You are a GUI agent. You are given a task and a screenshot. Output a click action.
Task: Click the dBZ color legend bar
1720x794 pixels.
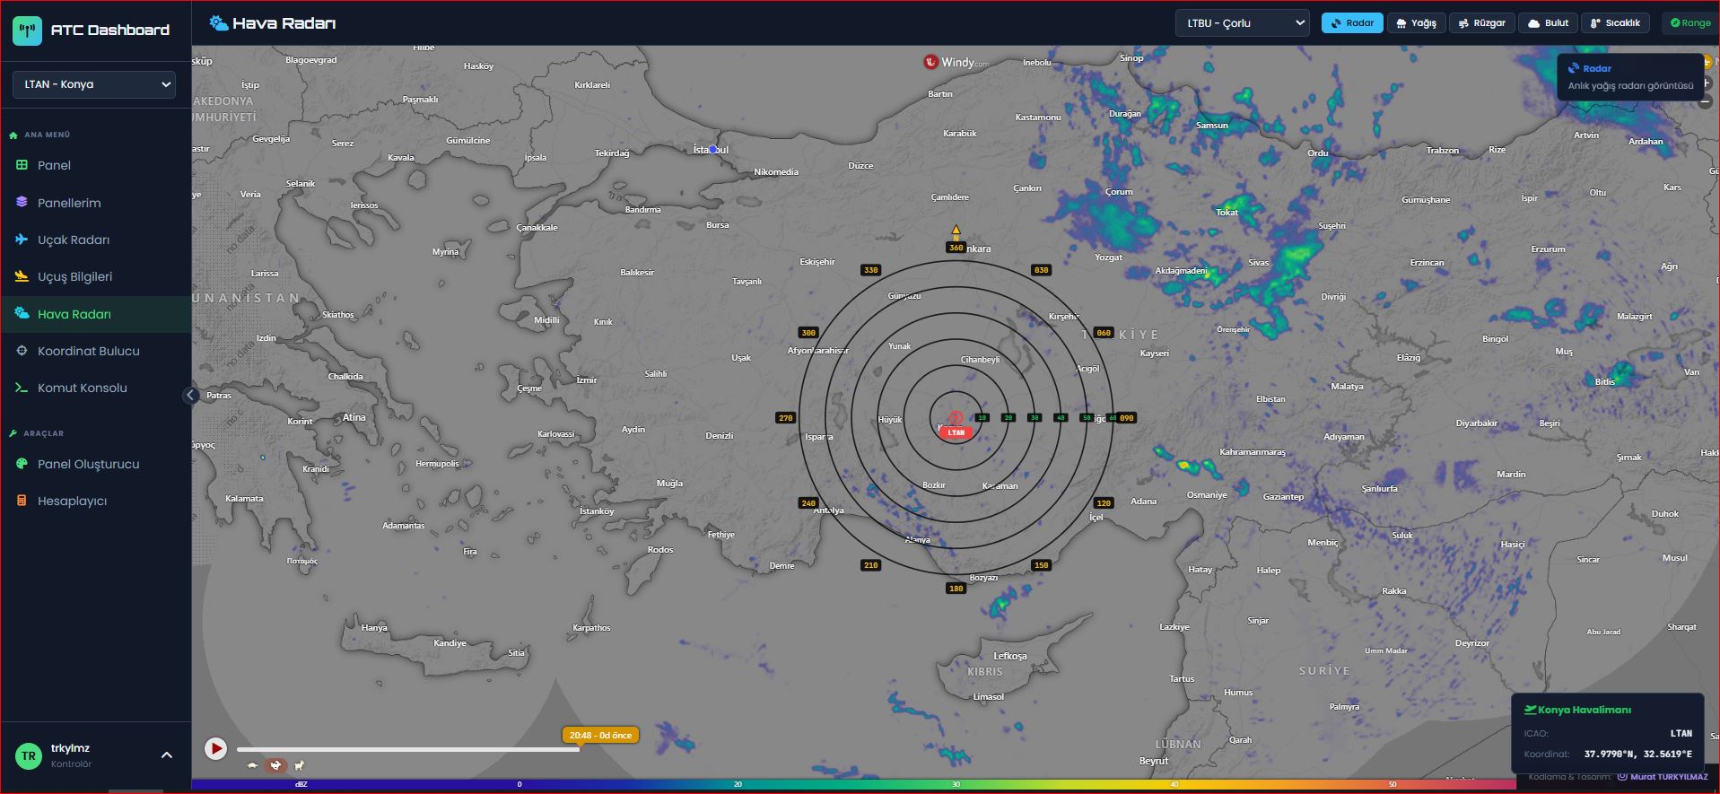point(853,784)
